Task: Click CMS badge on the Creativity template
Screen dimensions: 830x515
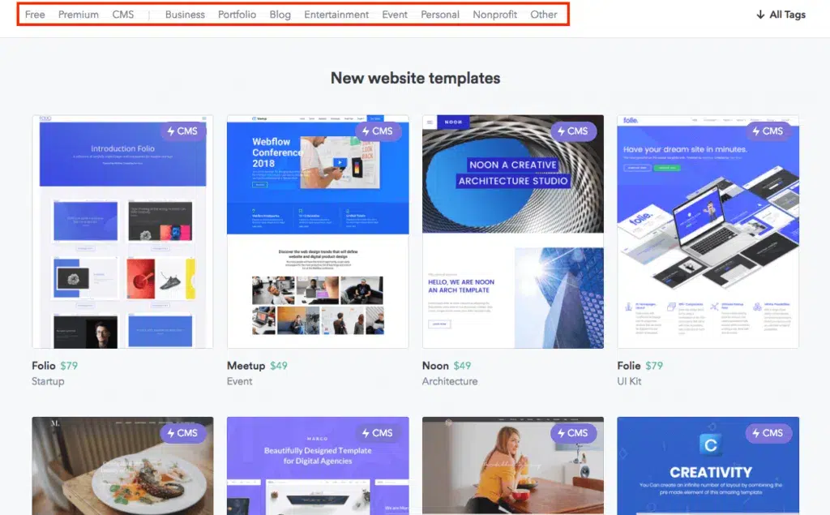Action: pyautogui.click(x=768, y=433)
